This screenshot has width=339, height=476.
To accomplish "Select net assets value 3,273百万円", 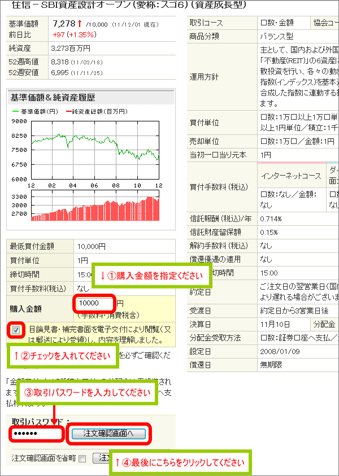I will pos(71,49).
